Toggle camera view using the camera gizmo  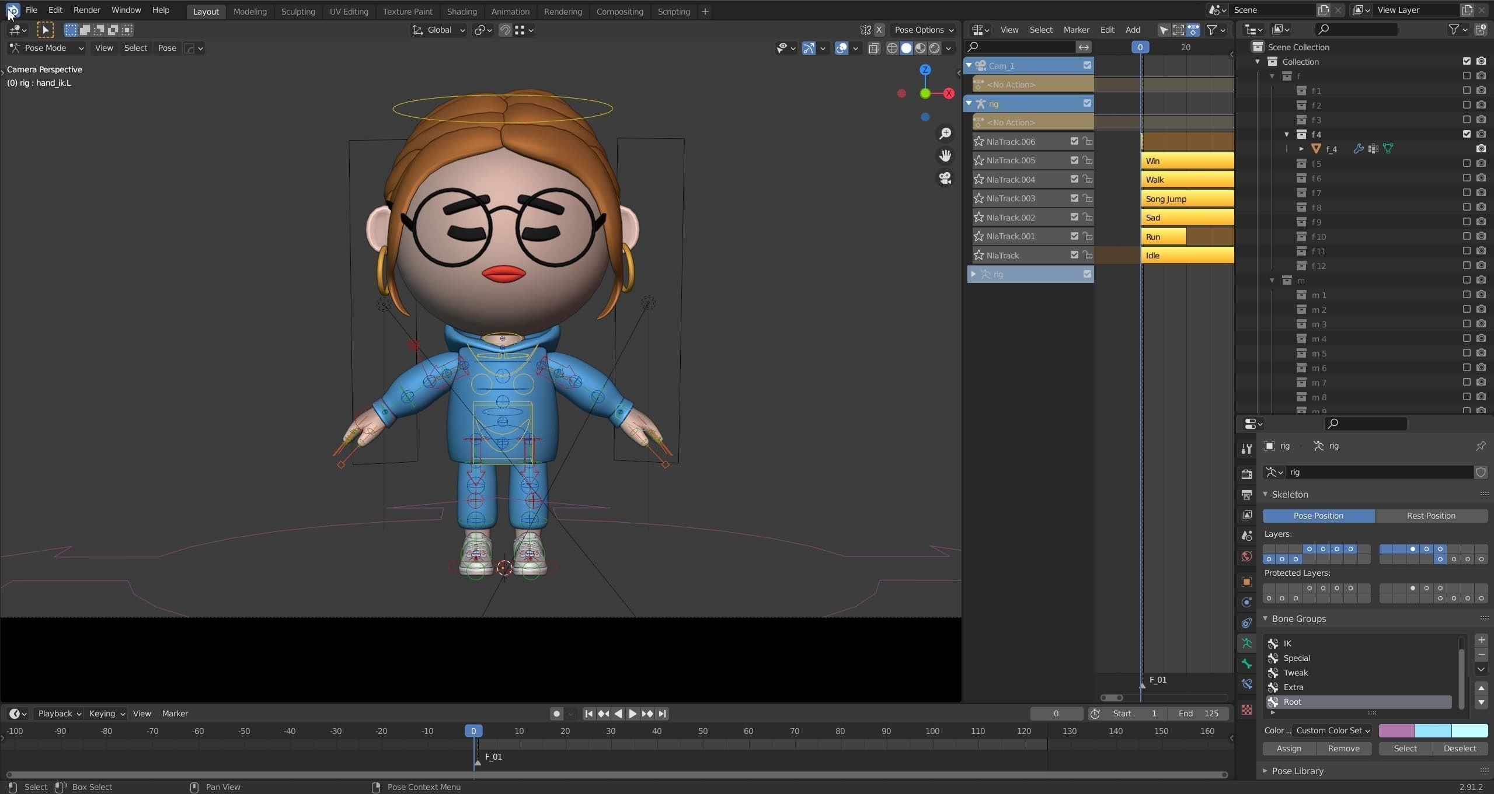tap(945, 178)
